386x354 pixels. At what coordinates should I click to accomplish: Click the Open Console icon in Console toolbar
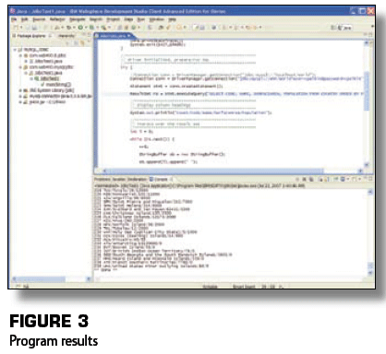354,179
